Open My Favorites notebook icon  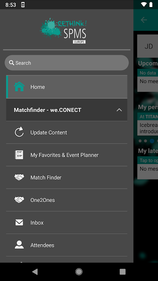point(19,155)
